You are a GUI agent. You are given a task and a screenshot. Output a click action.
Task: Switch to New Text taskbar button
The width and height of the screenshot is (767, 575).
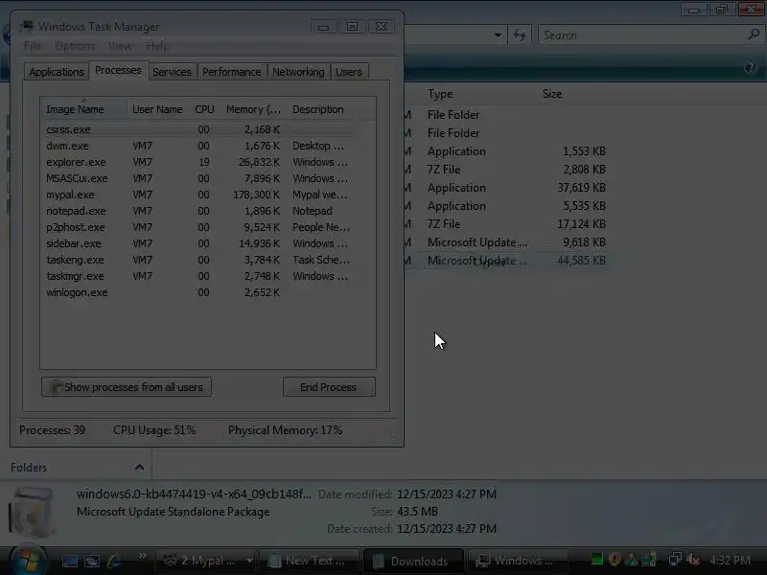pos(309,561)
